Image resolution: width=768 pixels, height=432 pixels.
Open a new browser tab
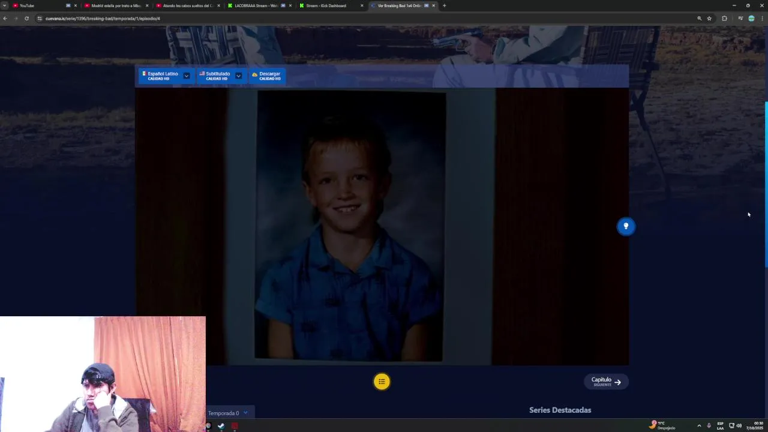[x=444, y=5]
